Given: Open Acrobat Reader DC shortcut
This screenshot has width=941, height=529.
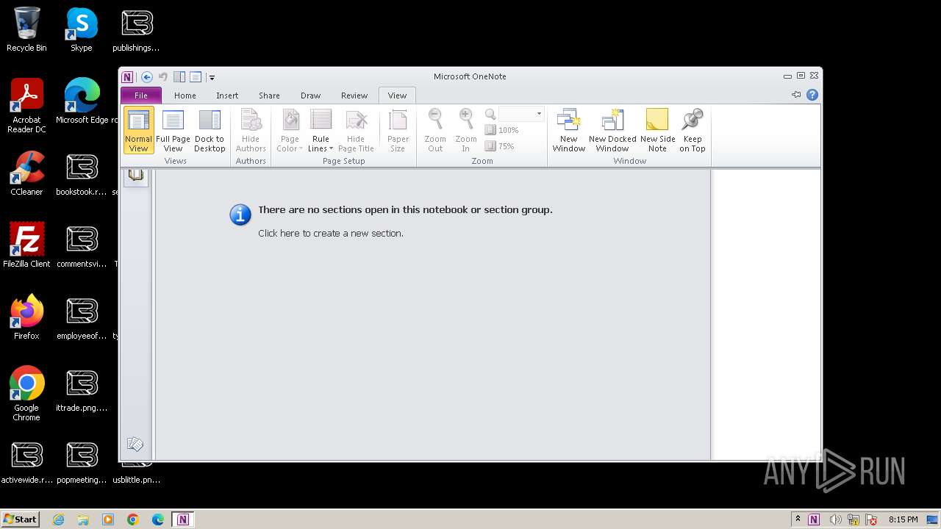Looking at the screenshot, I should pyautogui.click(x=26, y=107).
